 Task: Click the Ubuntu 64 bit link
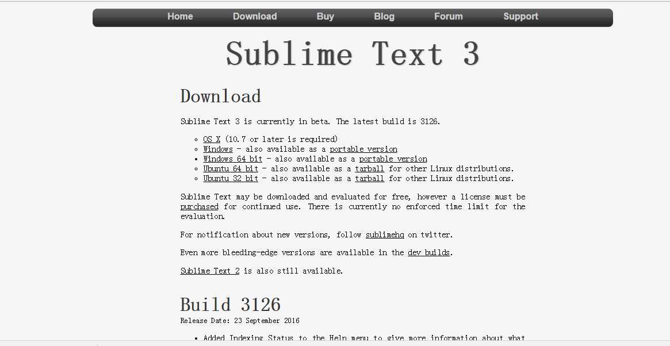(x=231, y=169)
